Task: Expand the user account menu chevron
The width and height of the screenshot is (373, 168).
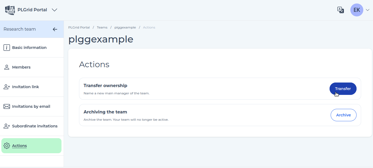Action: 367,10
